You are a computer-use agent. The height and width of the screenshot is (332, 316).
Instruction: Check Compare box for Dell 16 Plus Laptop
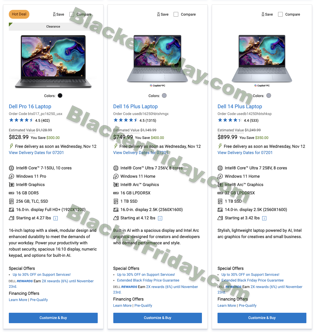point(176,14)
